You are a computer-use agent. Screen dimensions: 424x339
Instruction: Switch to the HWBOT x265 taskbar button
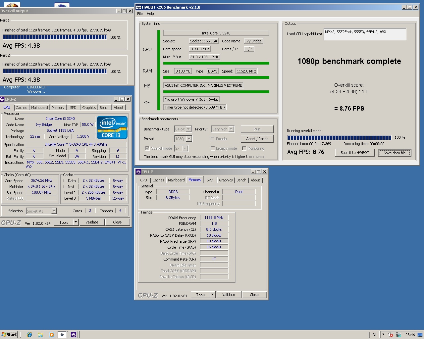pyautogui.click(x=62, y=335)
